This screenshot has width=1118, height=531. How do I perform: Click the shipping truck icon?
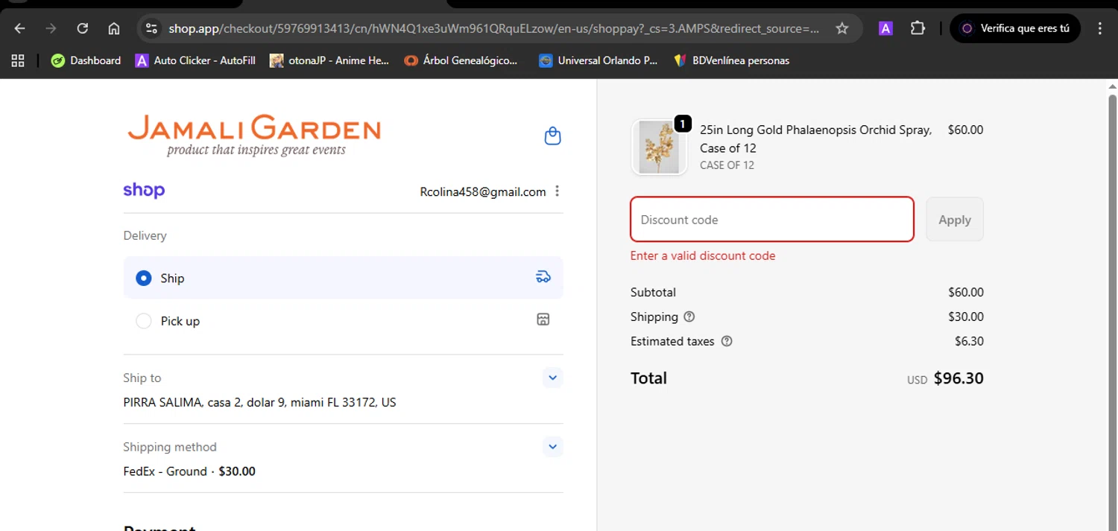(543, 277)
